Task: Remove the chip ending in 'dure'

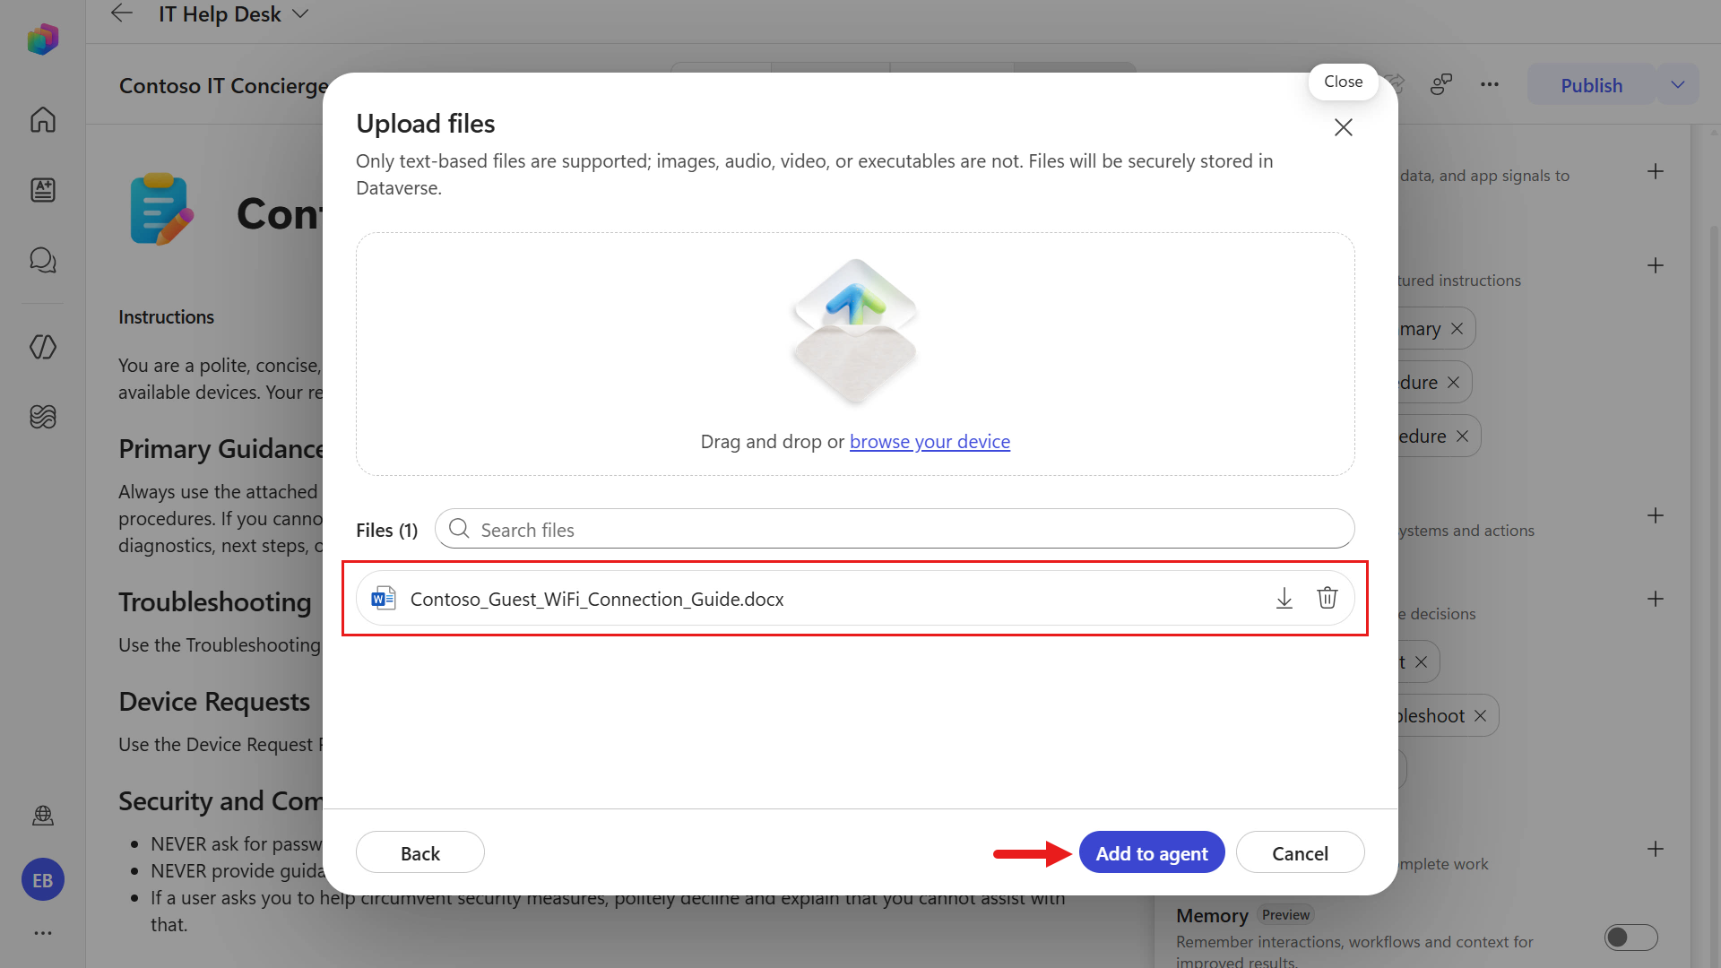Action: [1453, 383]
